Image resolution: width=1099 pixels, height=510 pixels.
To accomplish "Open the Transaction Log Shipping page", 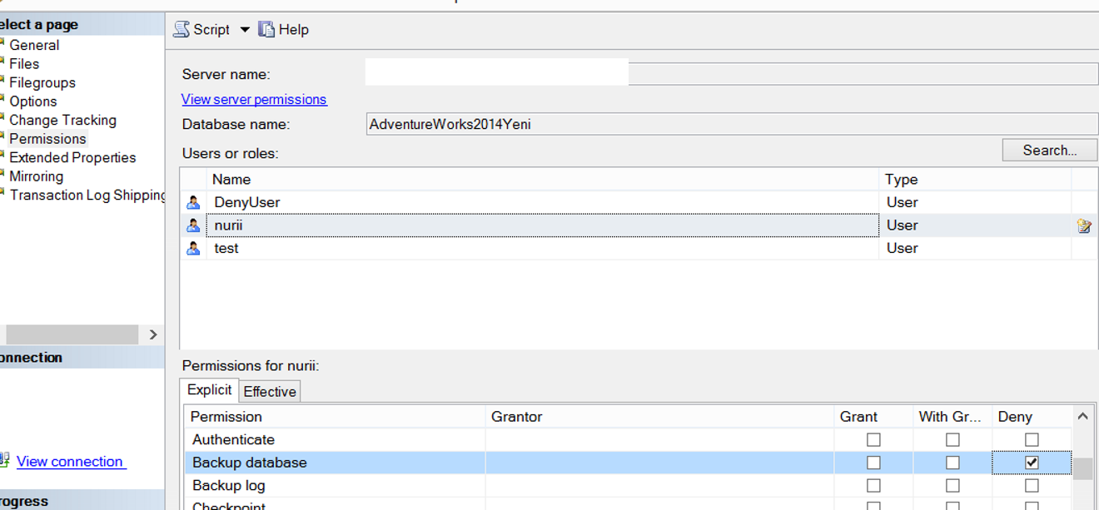I will [87, 195].
